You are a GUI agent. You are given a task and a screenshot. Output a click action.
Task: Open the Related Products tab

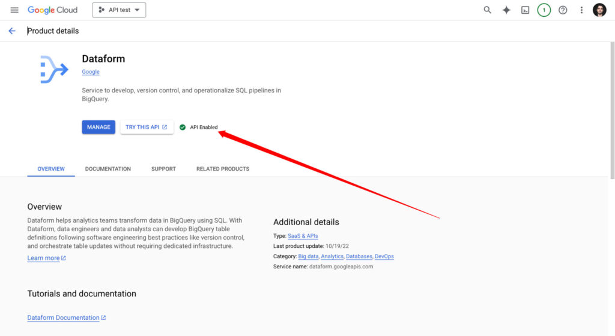[222, 169]
